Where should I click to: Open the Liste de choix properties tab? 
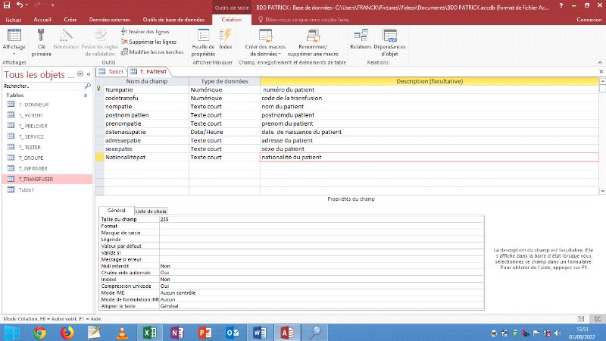coord(150,210)
